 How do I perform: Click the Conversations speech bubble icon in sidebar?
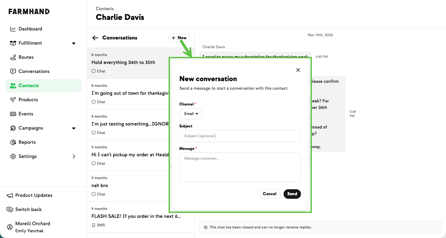point(13,71)
